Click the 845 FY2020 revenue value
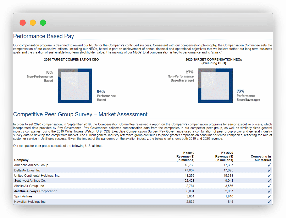The height and width of the screenshot is (218, 286). pos(231,201)
